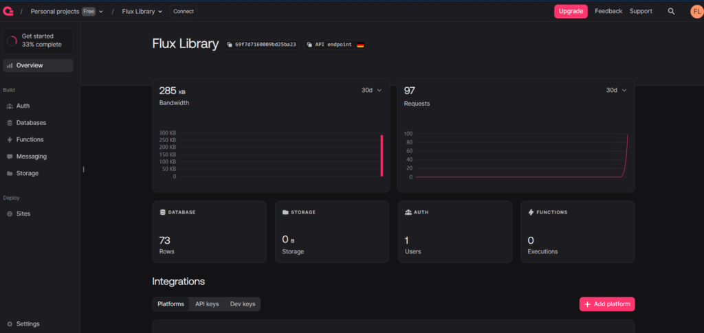
Task: Switch to the Dev keys tab
Action: point(243,304)
